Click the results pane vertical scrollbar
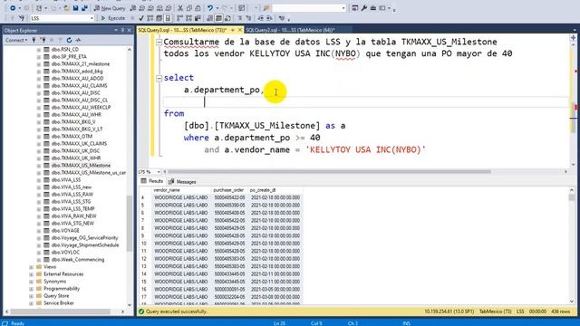 [572, 245]
